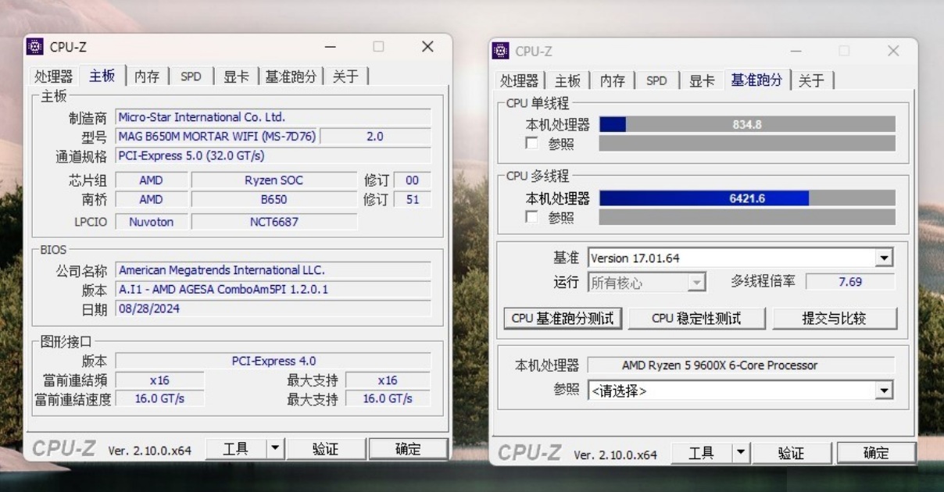The height and width of the screenshot is (492, 944).
Task: Switch to 显卡 tab in left window
Action: (x=235, y=77)
